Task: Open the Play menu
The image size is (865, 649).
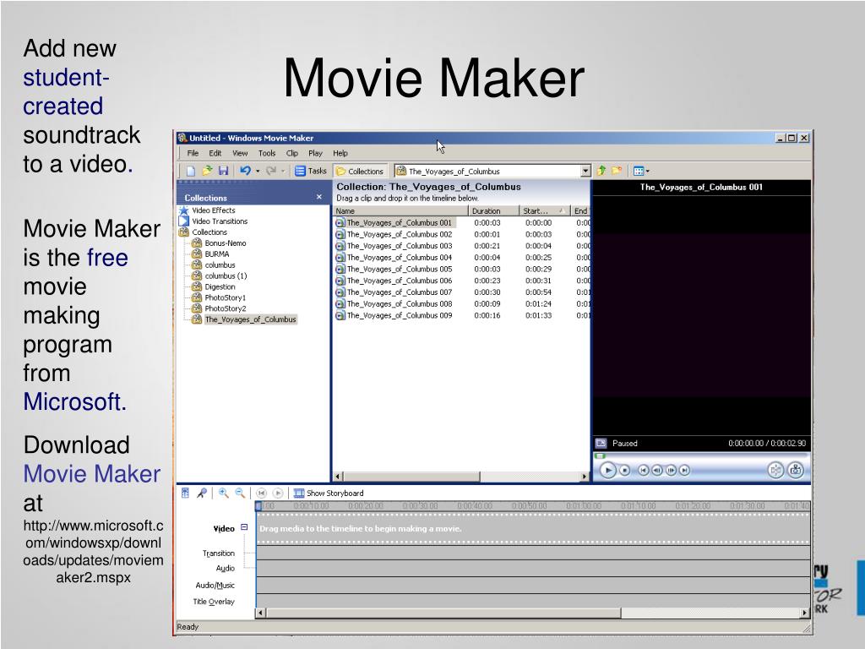Action: pyautogui.click(x=315, y=154)
